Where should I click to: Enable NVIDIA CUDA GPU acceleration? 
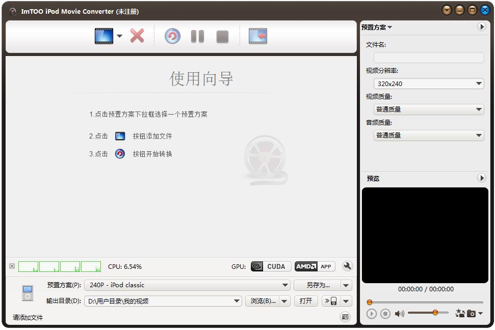click(270, 266)
